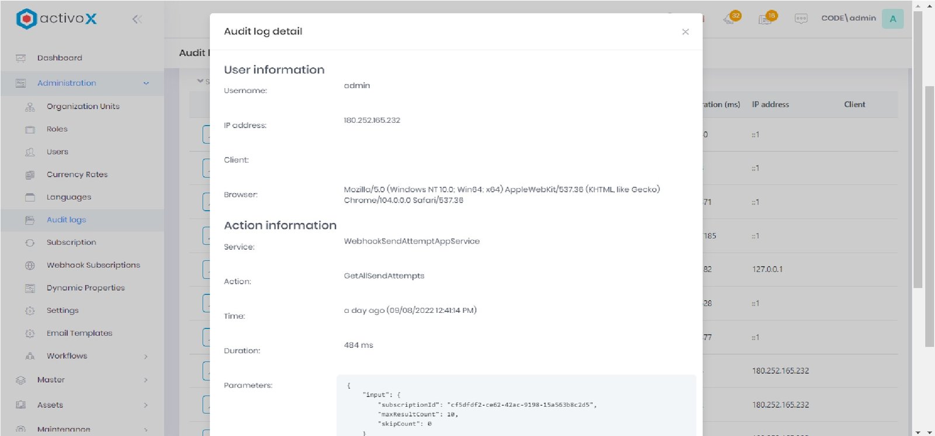This screenshot has height=436, width=935.
Task: Open Webhook Subscriptions page
Action: click(93, 265)
